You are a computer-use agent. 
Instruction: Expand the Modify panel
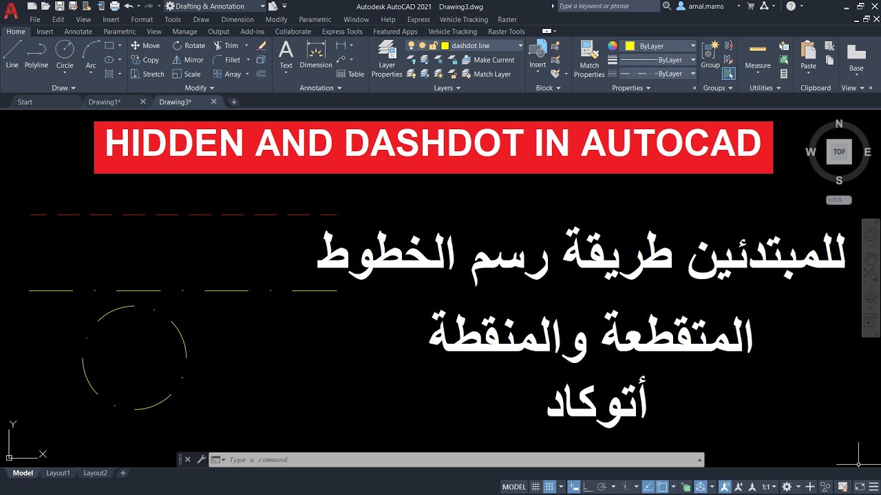click(x=200, y=88)
